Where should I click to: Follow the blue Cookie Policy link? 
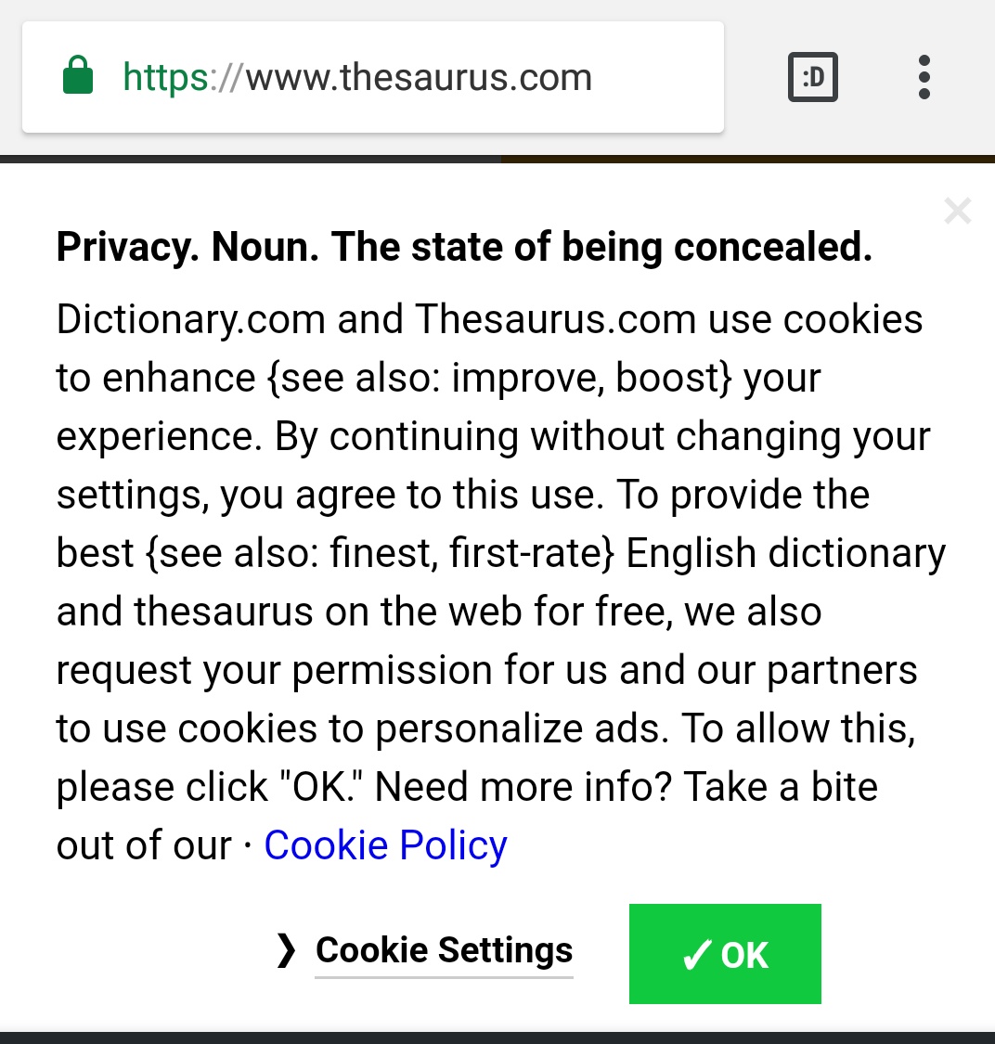385,845
